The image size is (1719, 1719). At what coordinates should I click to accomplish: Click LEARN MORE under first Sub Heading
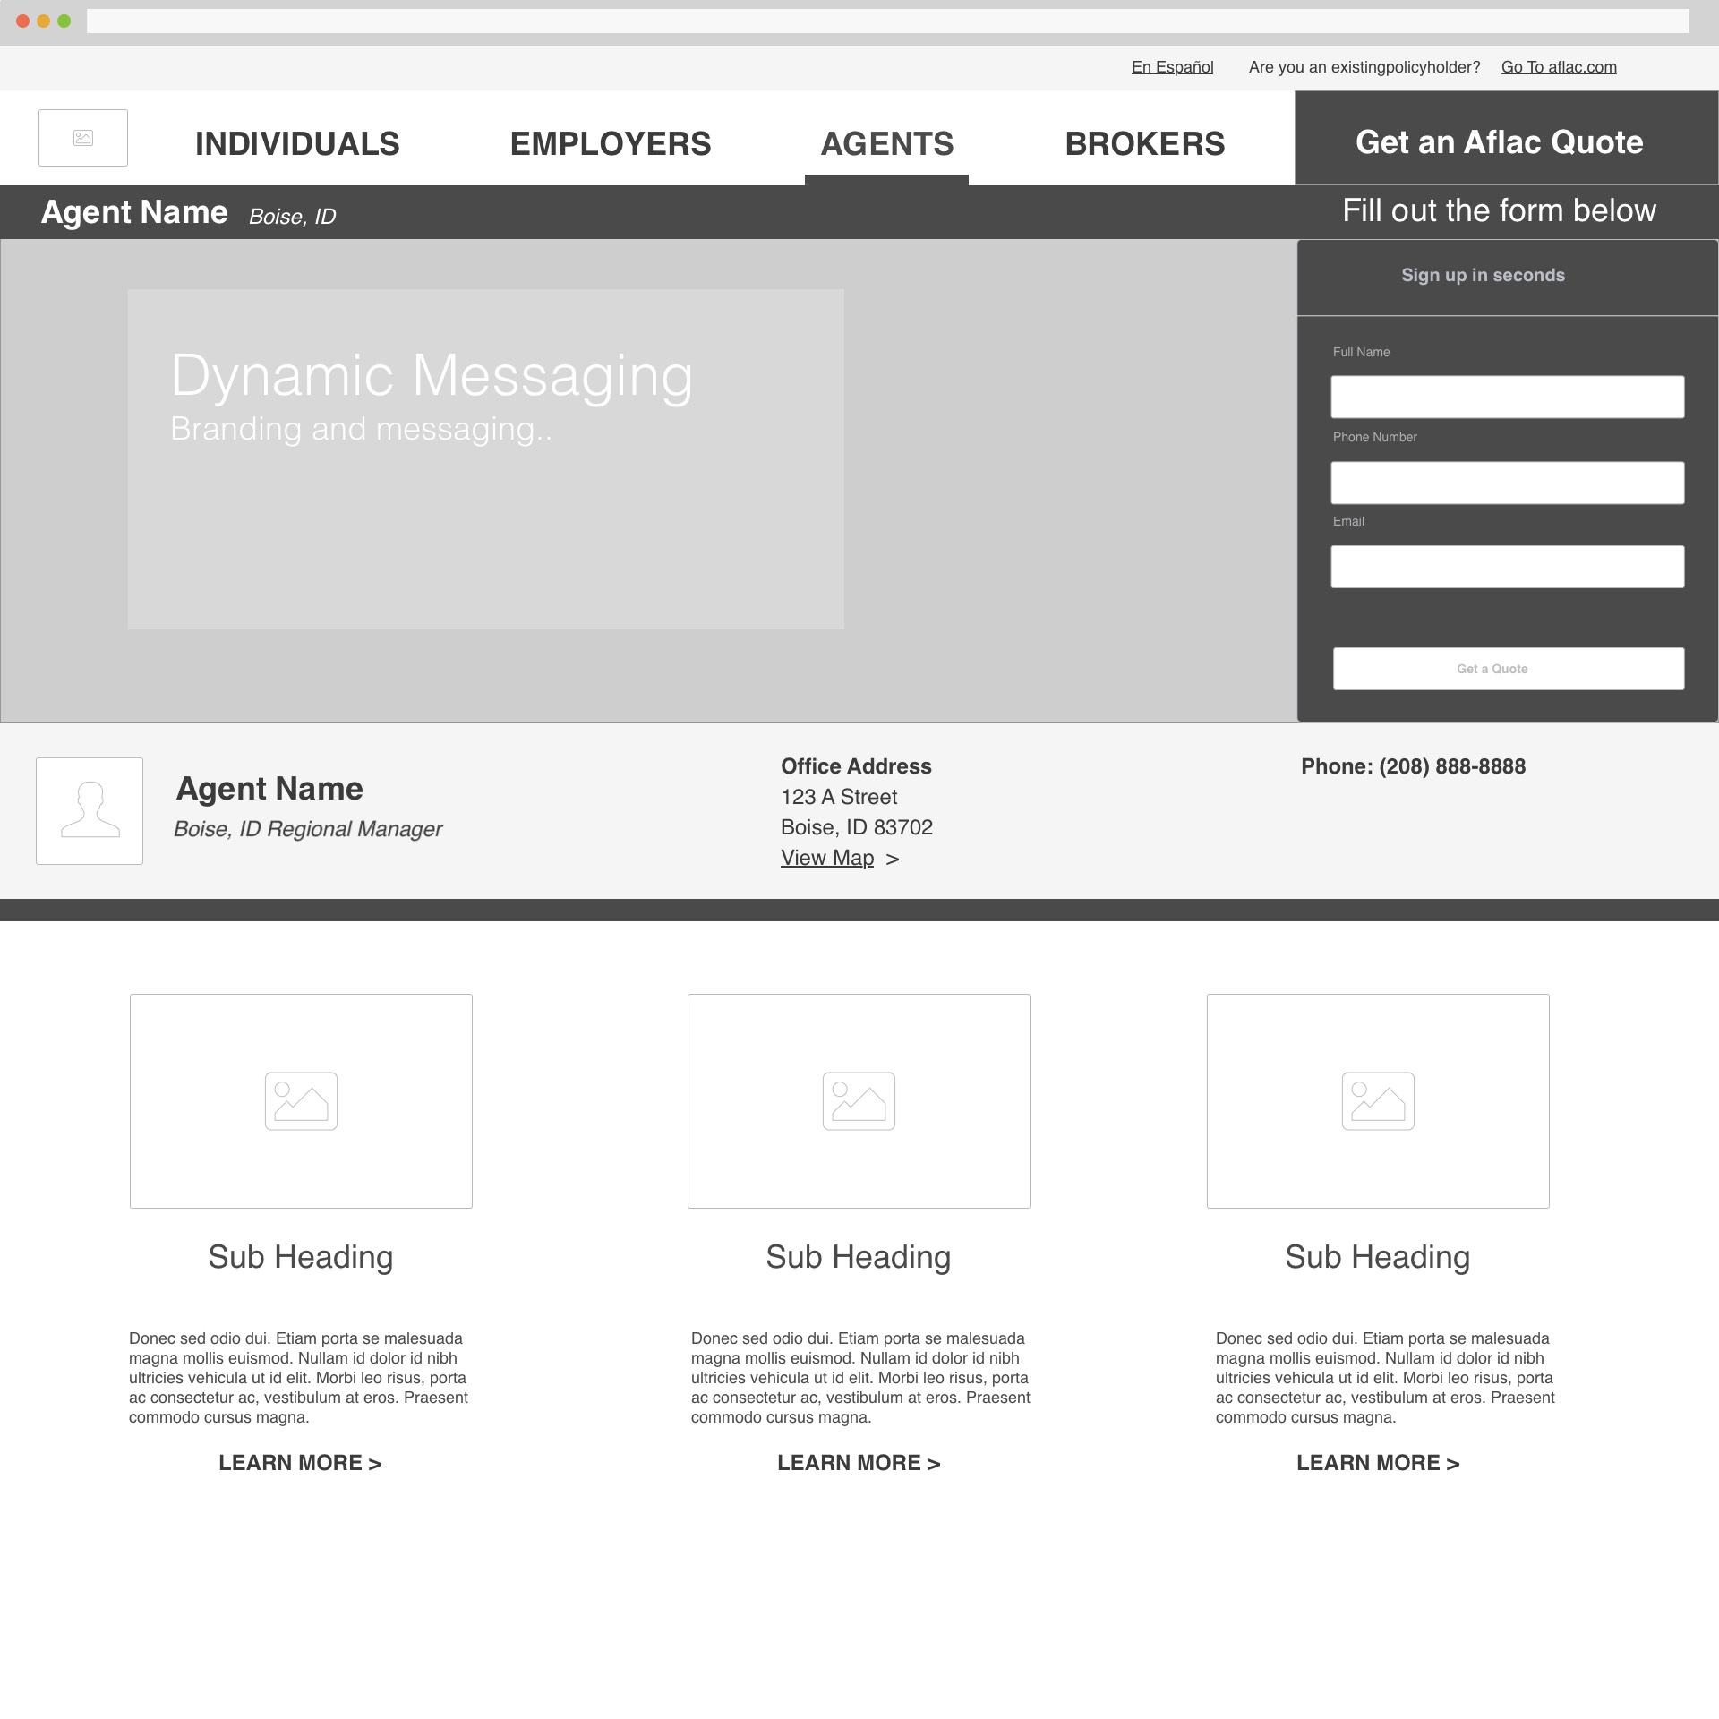[x=301, y=1463]
